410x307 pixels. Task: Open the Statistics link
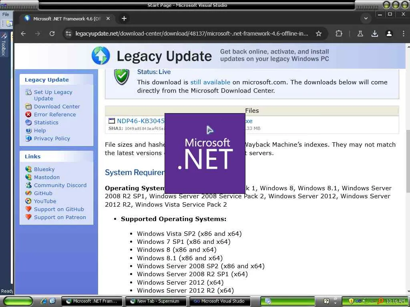pyautogui.click(x=46, y=122)
